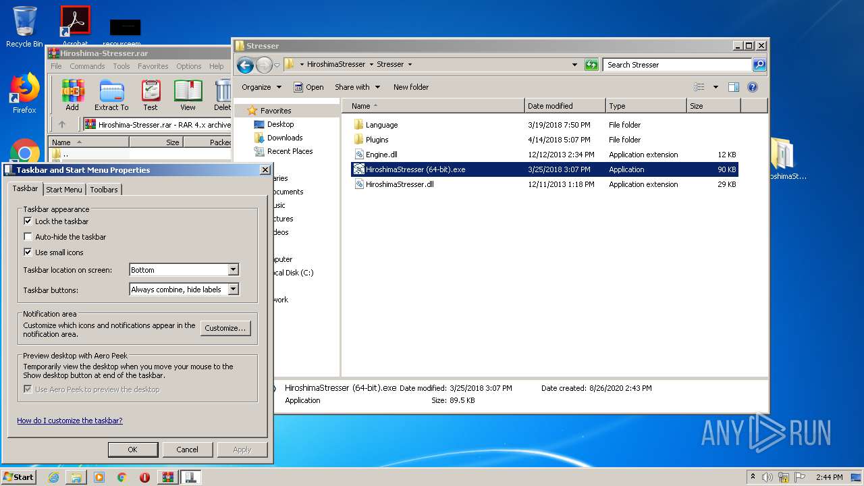Click the Search Stresser input field
The image size is (864, 486).
tap(677, 65)
